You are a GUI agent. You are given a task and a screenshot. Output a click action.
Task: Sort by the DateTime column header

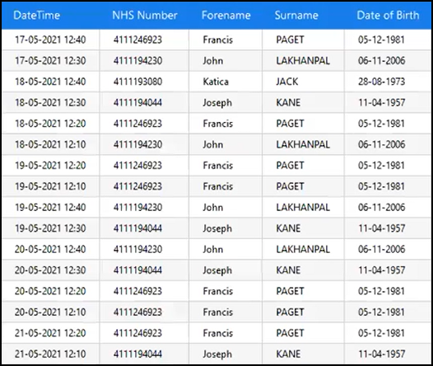pos(36,15)
